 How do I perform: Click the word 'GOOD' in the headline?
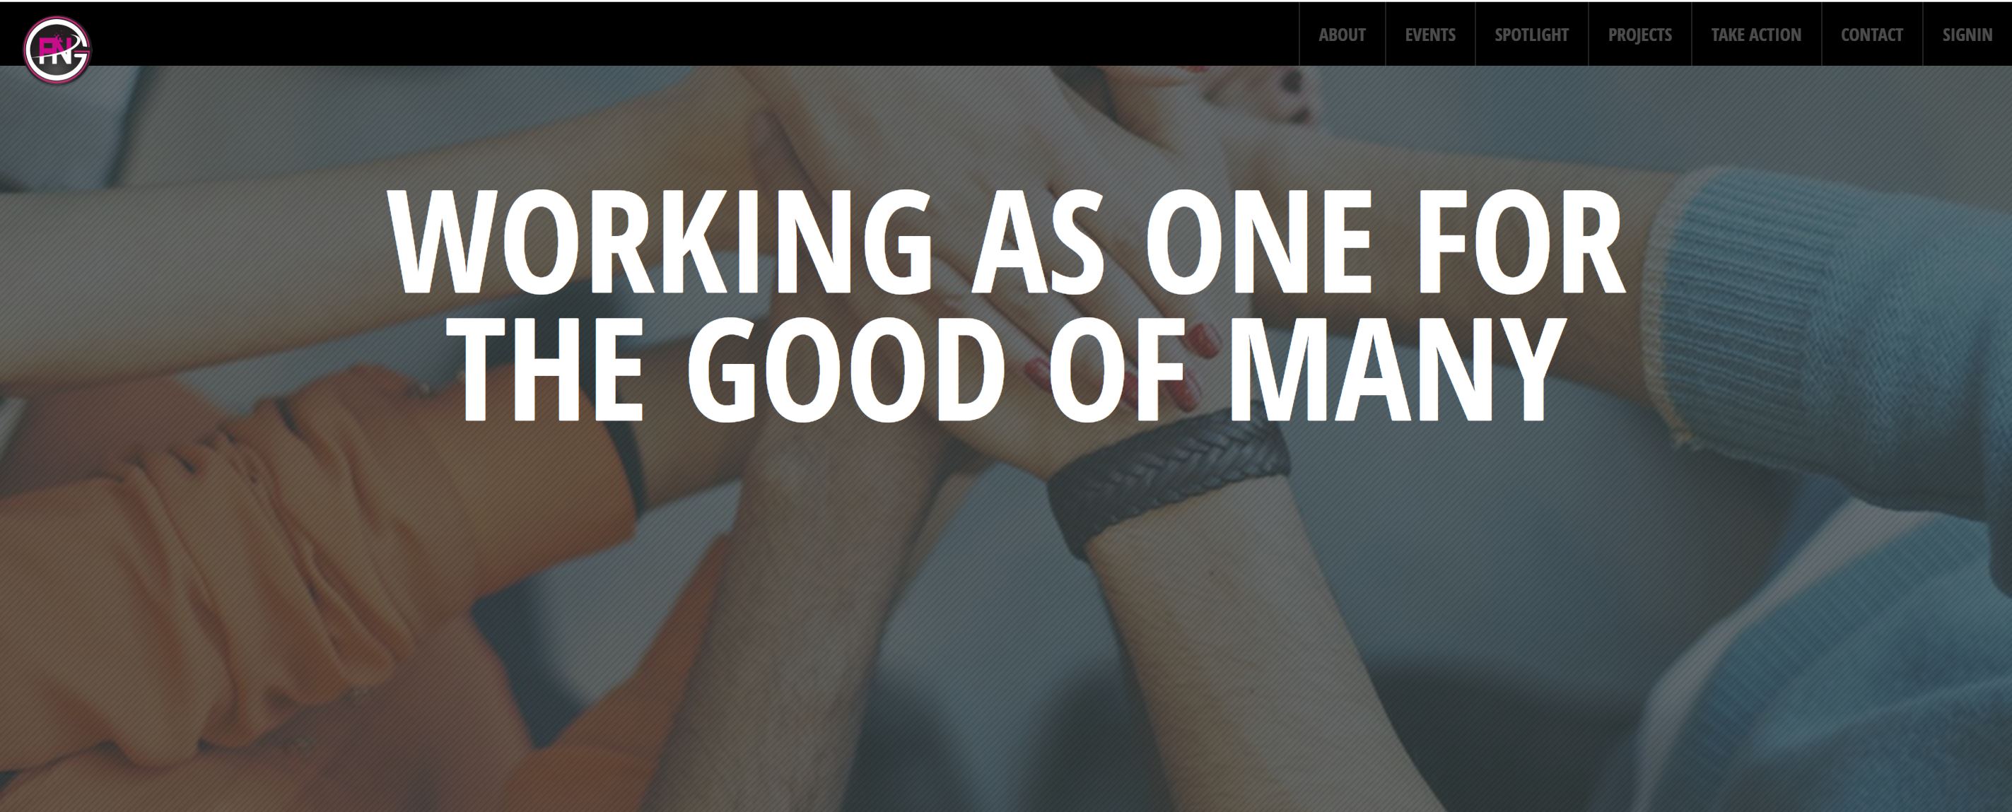(x=846, y=367)
